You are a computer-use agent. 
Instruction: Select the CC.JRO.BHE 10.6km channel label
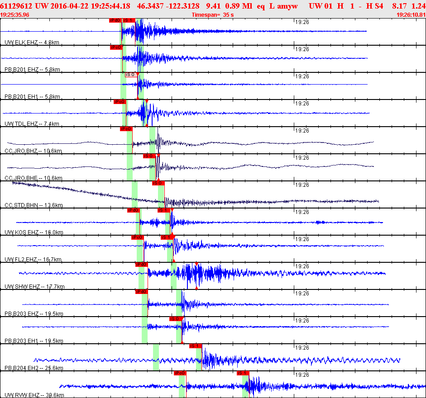[x=33, y=178]
